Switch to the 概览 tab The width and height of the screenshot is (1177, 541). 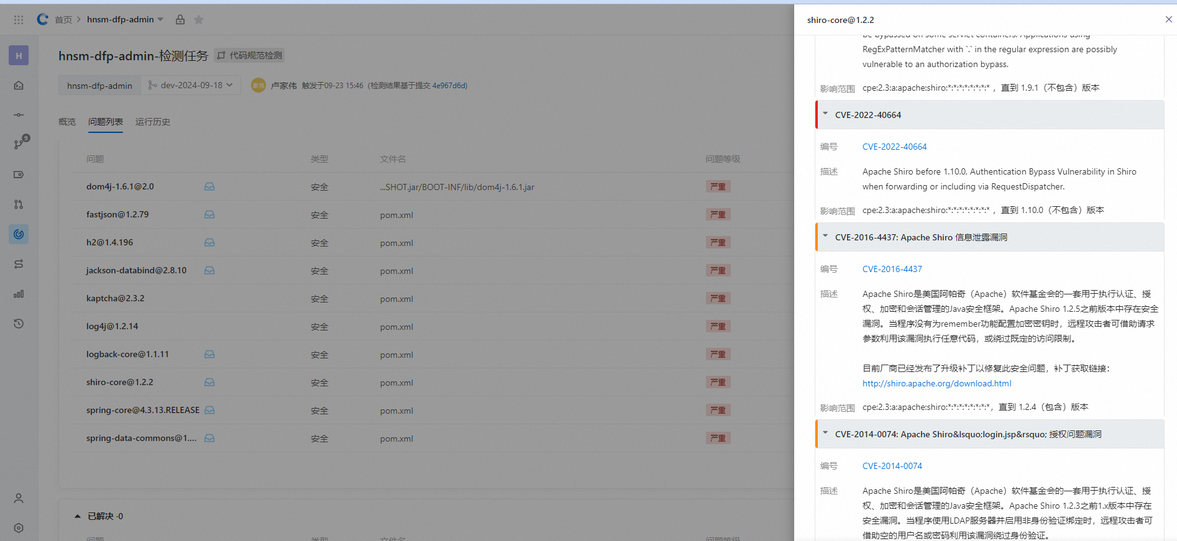tap(67, 122)
